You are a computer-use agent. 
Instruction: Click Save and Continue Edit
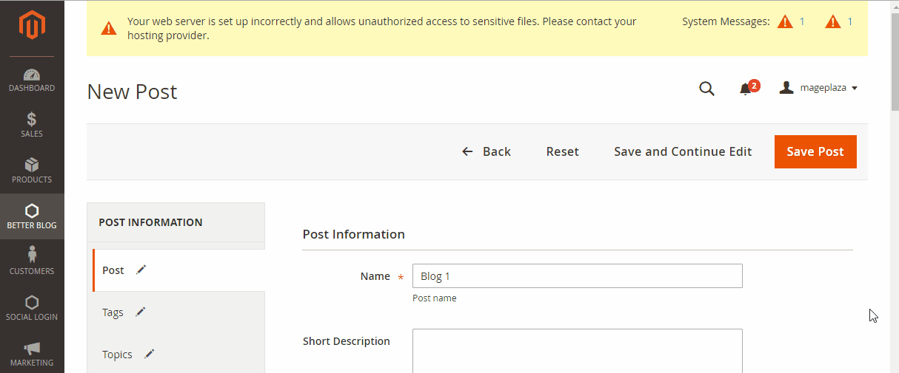point(683,151)
